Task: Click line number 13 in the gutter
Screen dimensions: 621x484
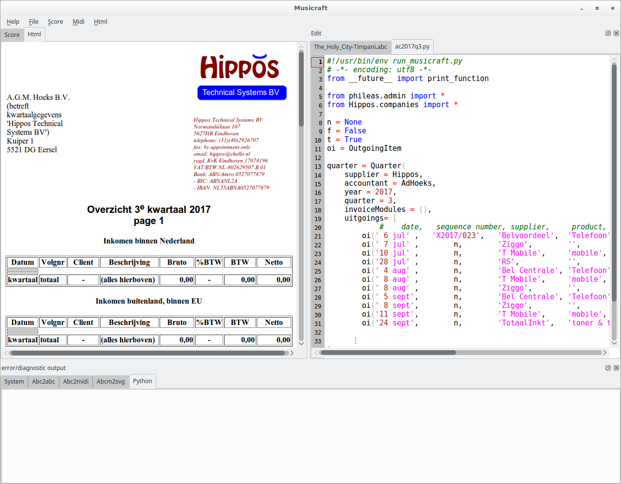Action: [x=318, y=166]
